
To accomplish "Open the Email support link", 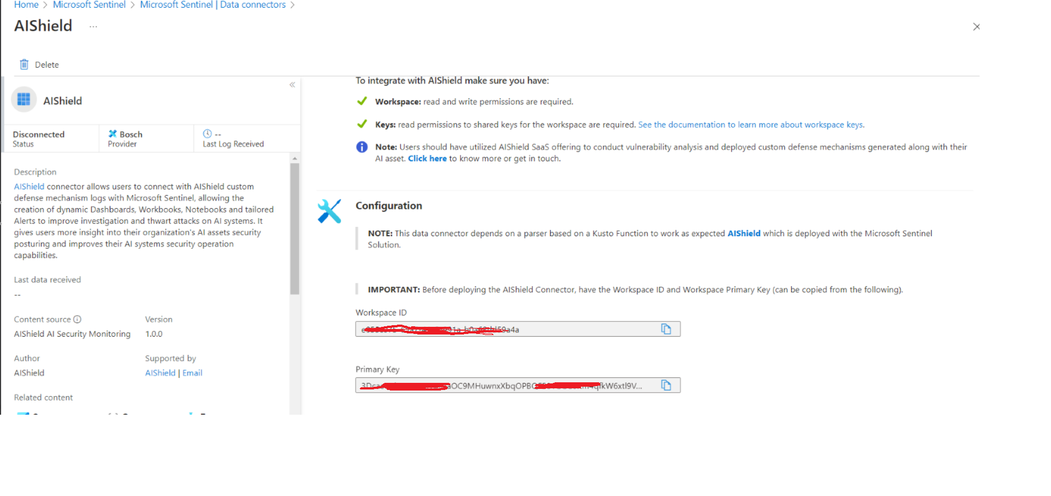I will coord(192,373).
